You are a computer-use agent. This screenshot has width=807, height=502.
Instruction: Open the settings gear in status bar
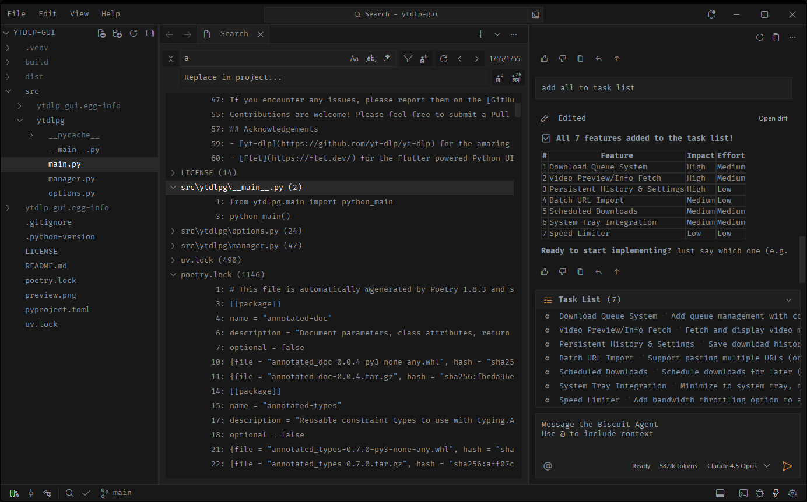tap(792, 493)
